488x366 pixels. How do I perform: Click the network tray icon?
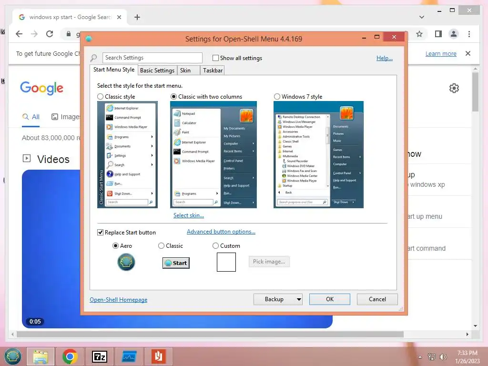pos(432,356)
